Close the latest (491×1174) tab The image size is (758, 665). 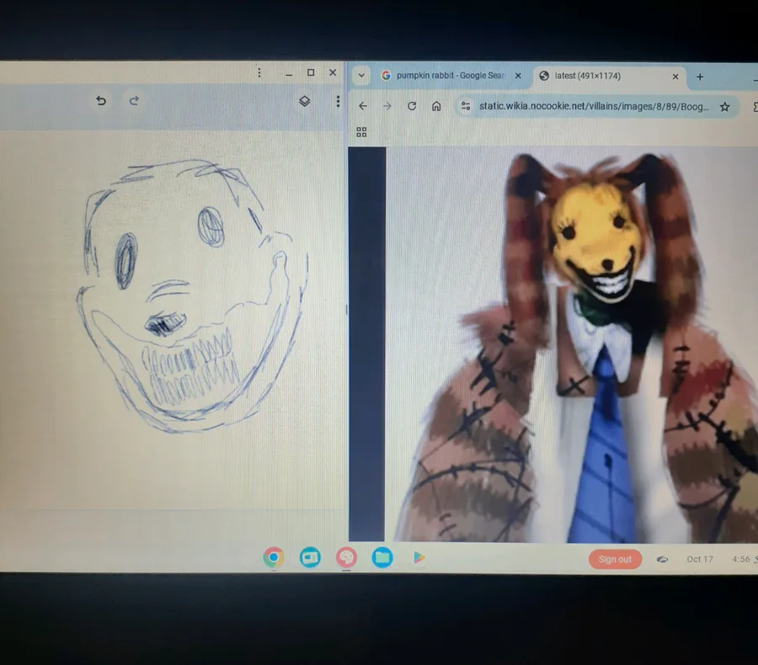tap(675, 77)
